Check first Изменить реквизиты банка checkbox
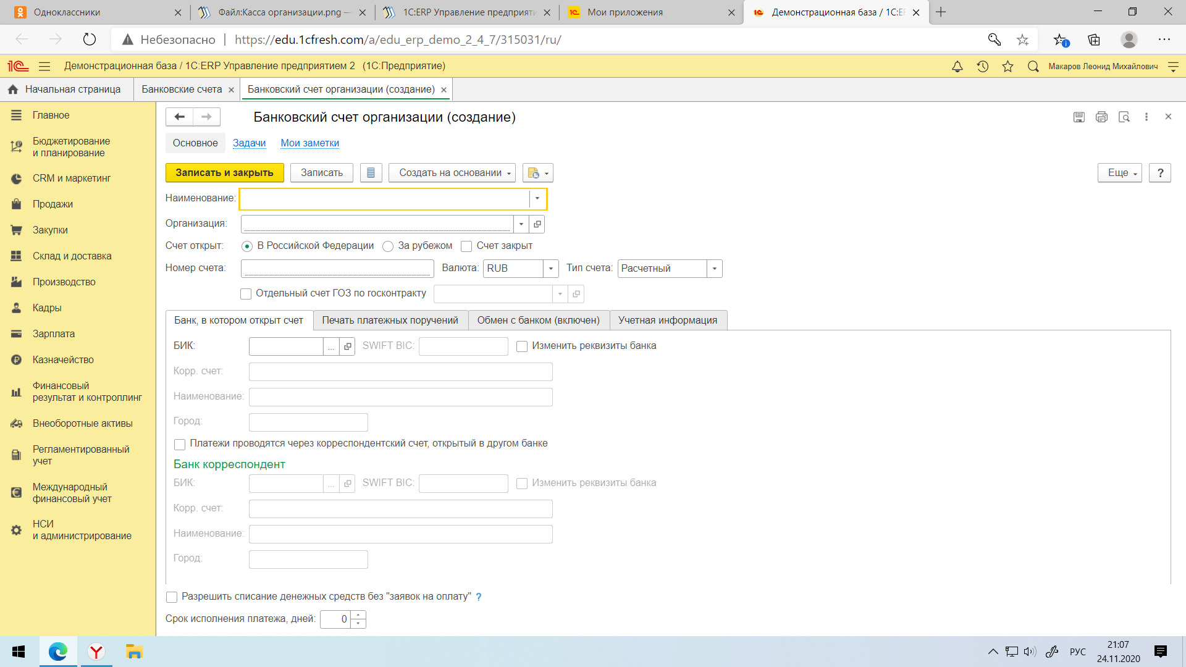1186x667 pixels. 522,346
